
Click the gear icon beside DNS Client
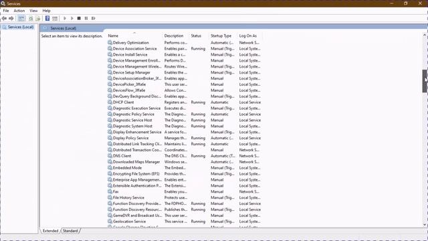[110, 156]
